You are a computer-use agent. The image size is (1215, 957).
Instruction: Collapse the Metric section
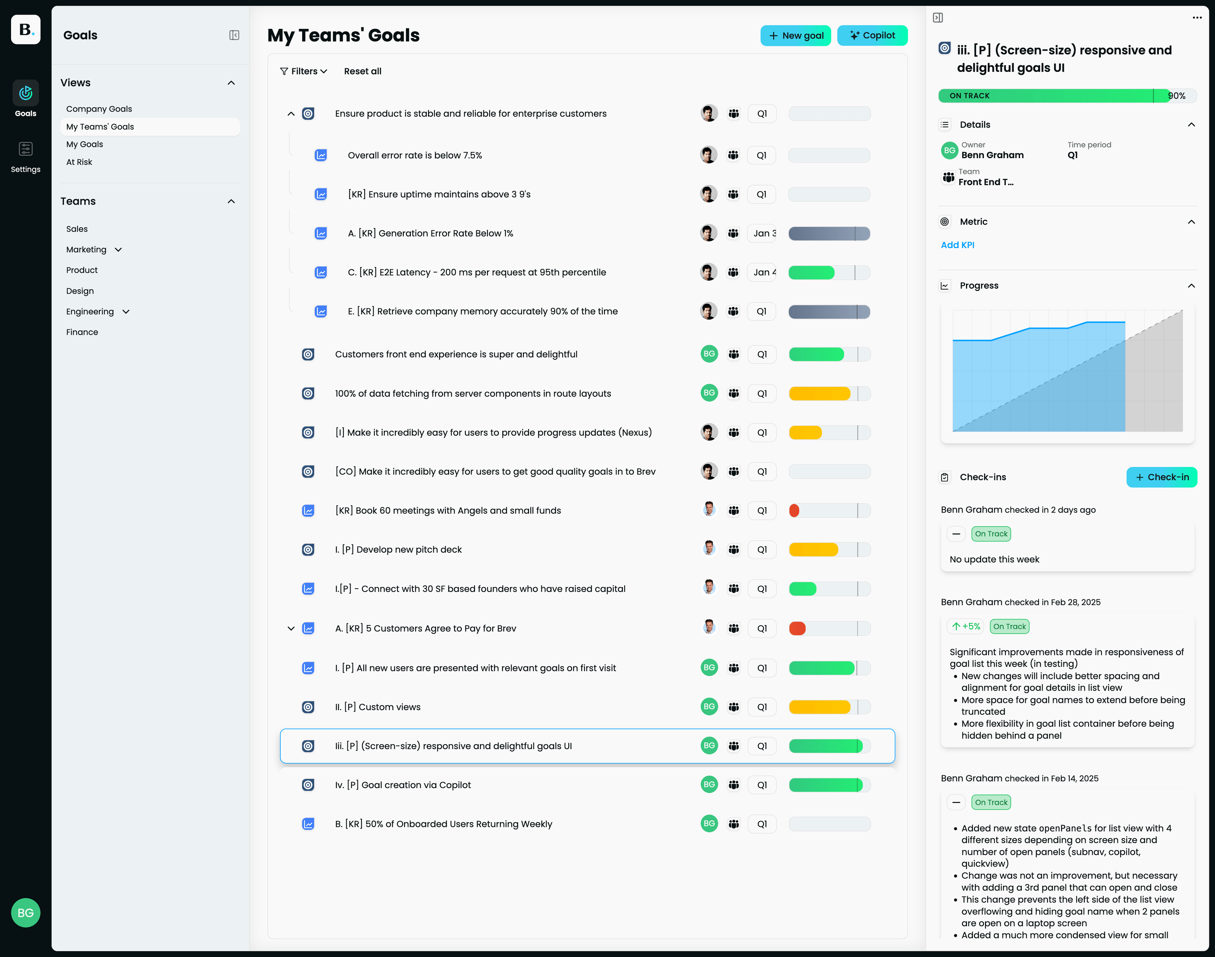click(1192, 222)
